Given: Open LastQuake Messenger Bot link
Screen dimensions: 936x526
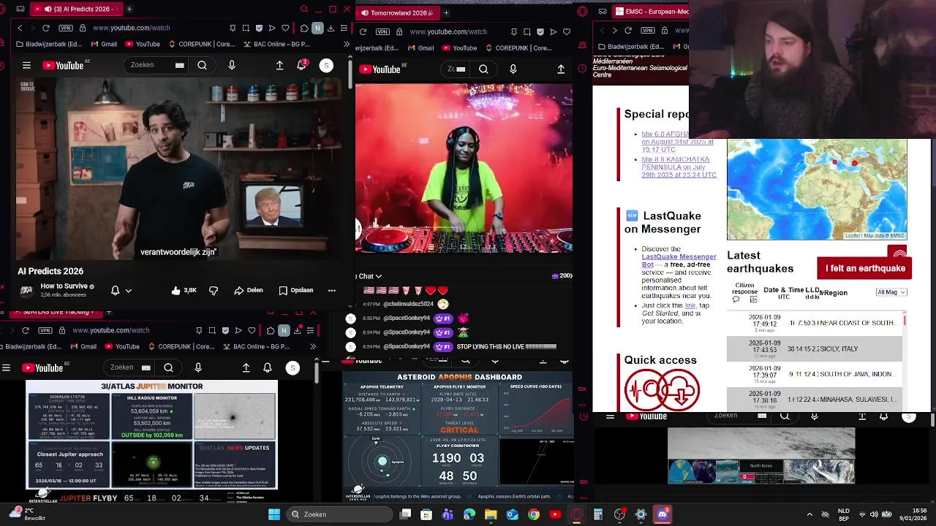Looking at the screenshot, I should pyautogui.click(x=679, y=261).
